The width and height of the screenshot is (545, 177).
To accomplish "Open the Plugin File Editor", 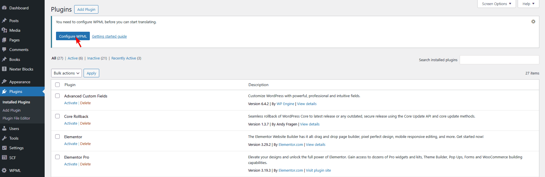I will 16,118.
